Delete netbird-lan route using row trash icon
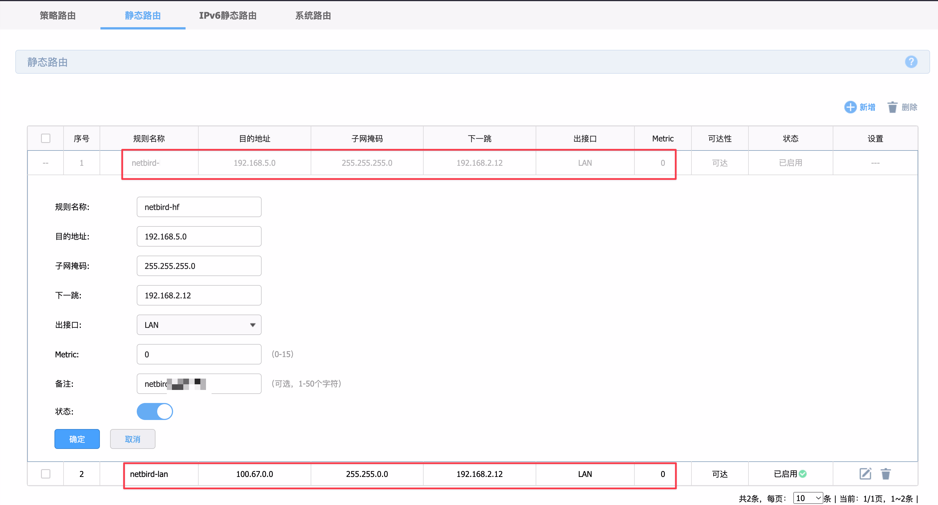This screenshot has width=938, height=505. pyautogui.click(x=886, y=474)
